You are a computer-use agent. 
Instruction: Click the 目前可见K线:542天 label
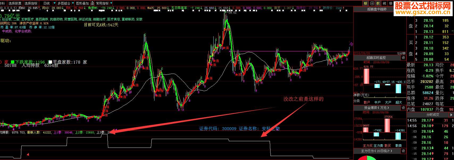click(x=101, y=25)
